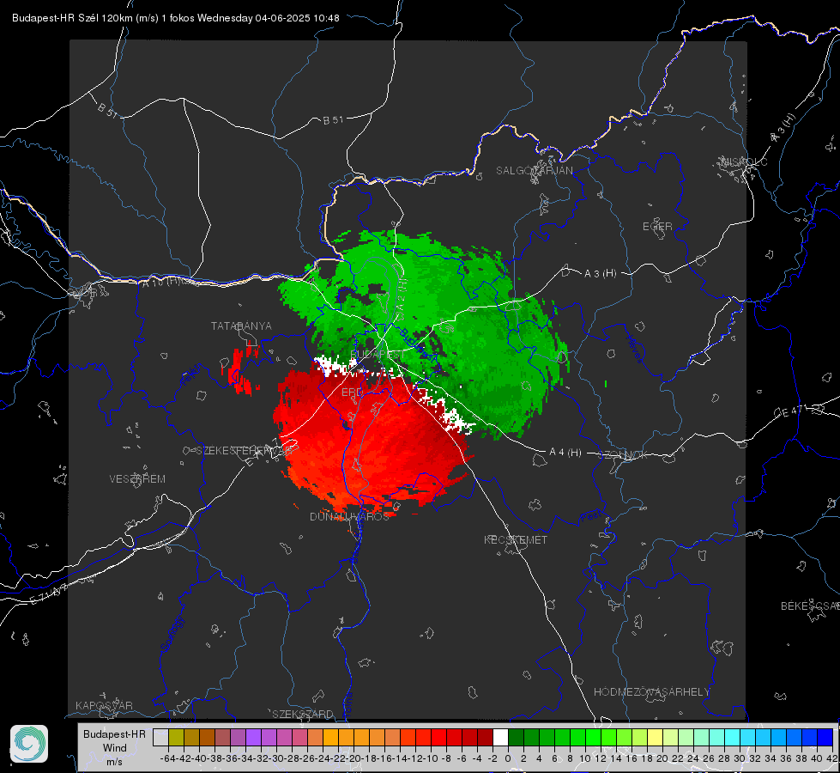Click the TATABÁNYA city label
Screen dimensions: 840x773
pos(241,326)
